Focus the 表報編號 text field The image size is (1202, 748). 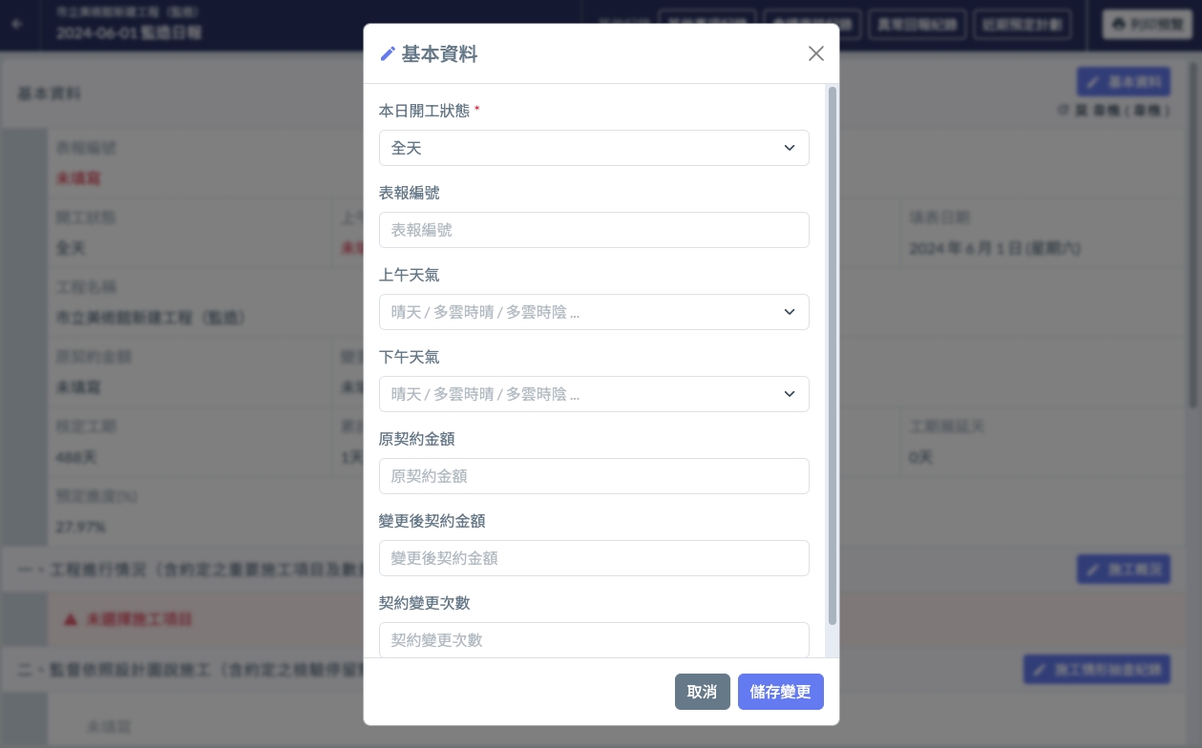coord(594,230)
